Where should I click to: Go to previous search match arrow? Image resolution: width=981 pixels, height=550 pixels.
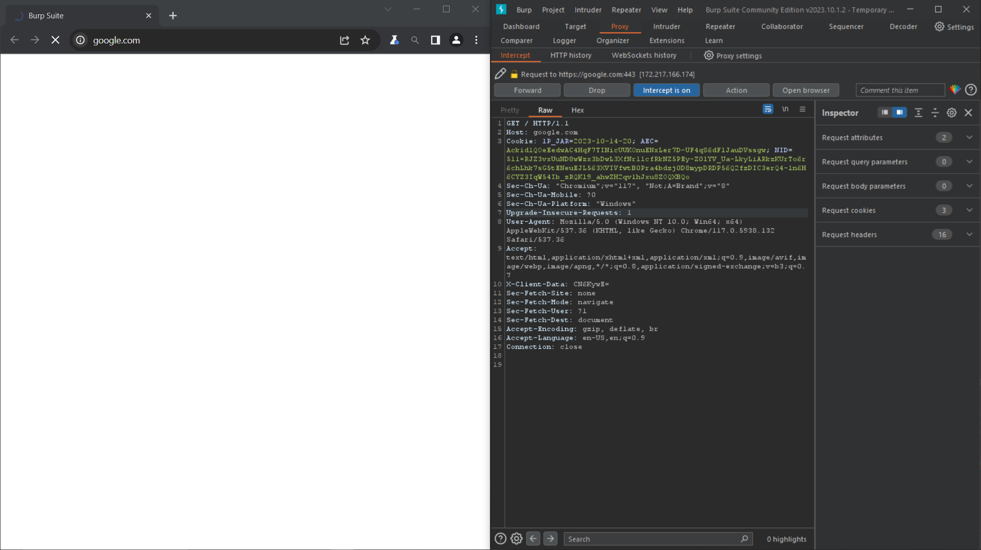tap(533, 539)
